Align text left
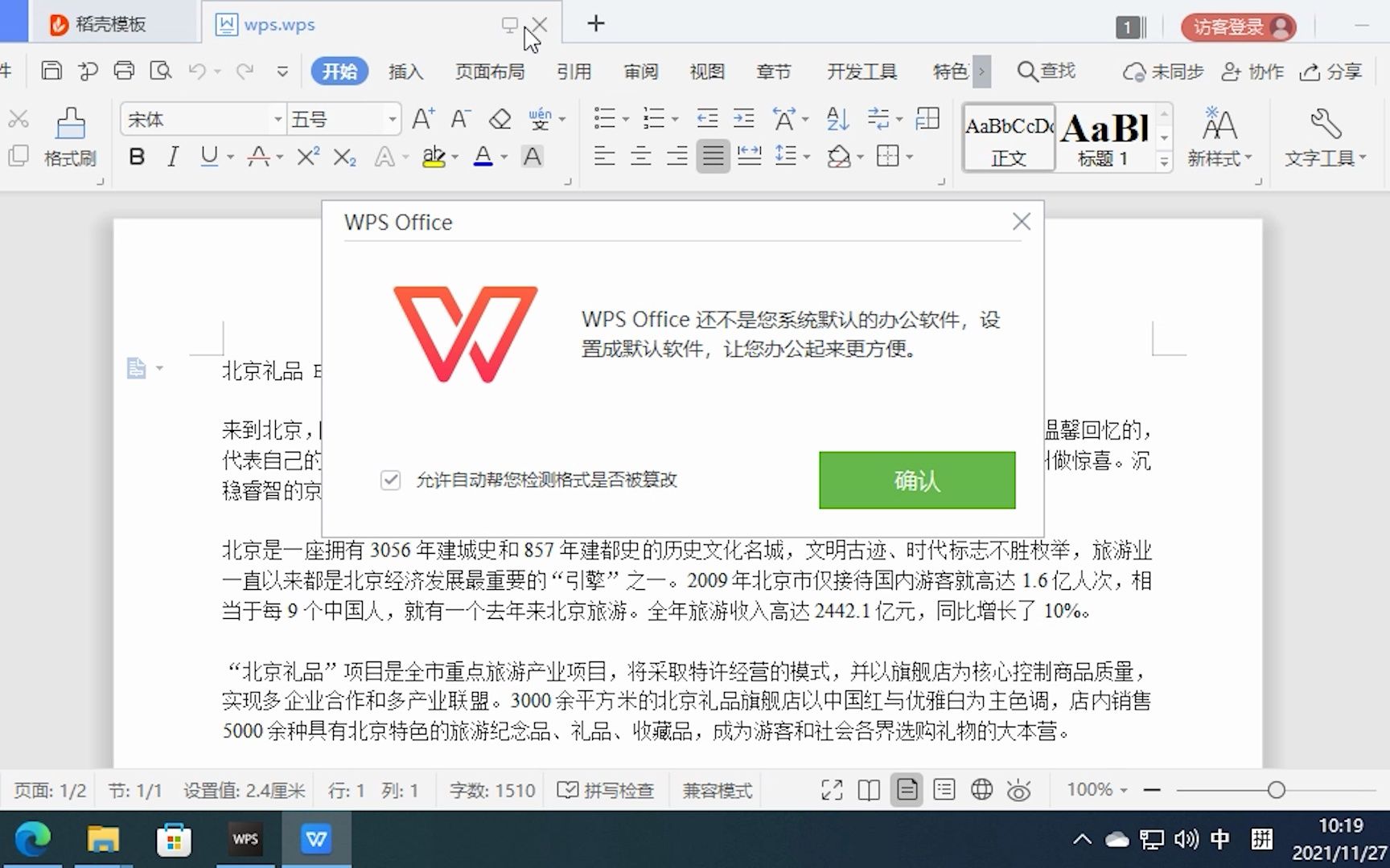Viewport: 1390px width, 868px height. 604,157
